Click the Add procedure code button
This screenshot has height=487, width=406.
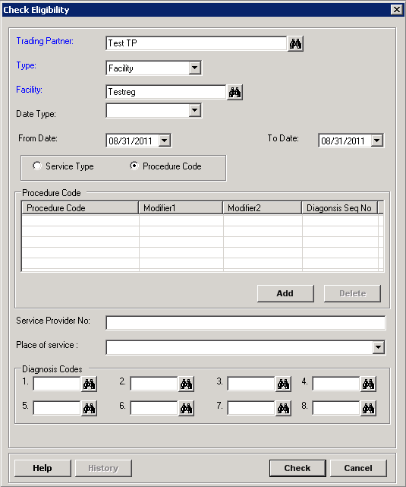pos(285,293)
